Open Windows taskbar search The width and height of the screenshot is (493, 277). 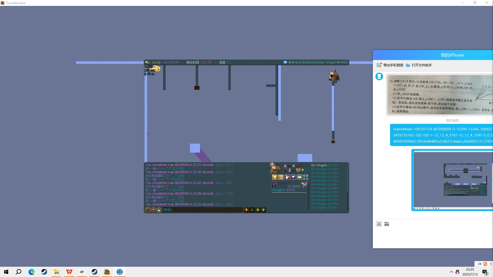point(18,272)
